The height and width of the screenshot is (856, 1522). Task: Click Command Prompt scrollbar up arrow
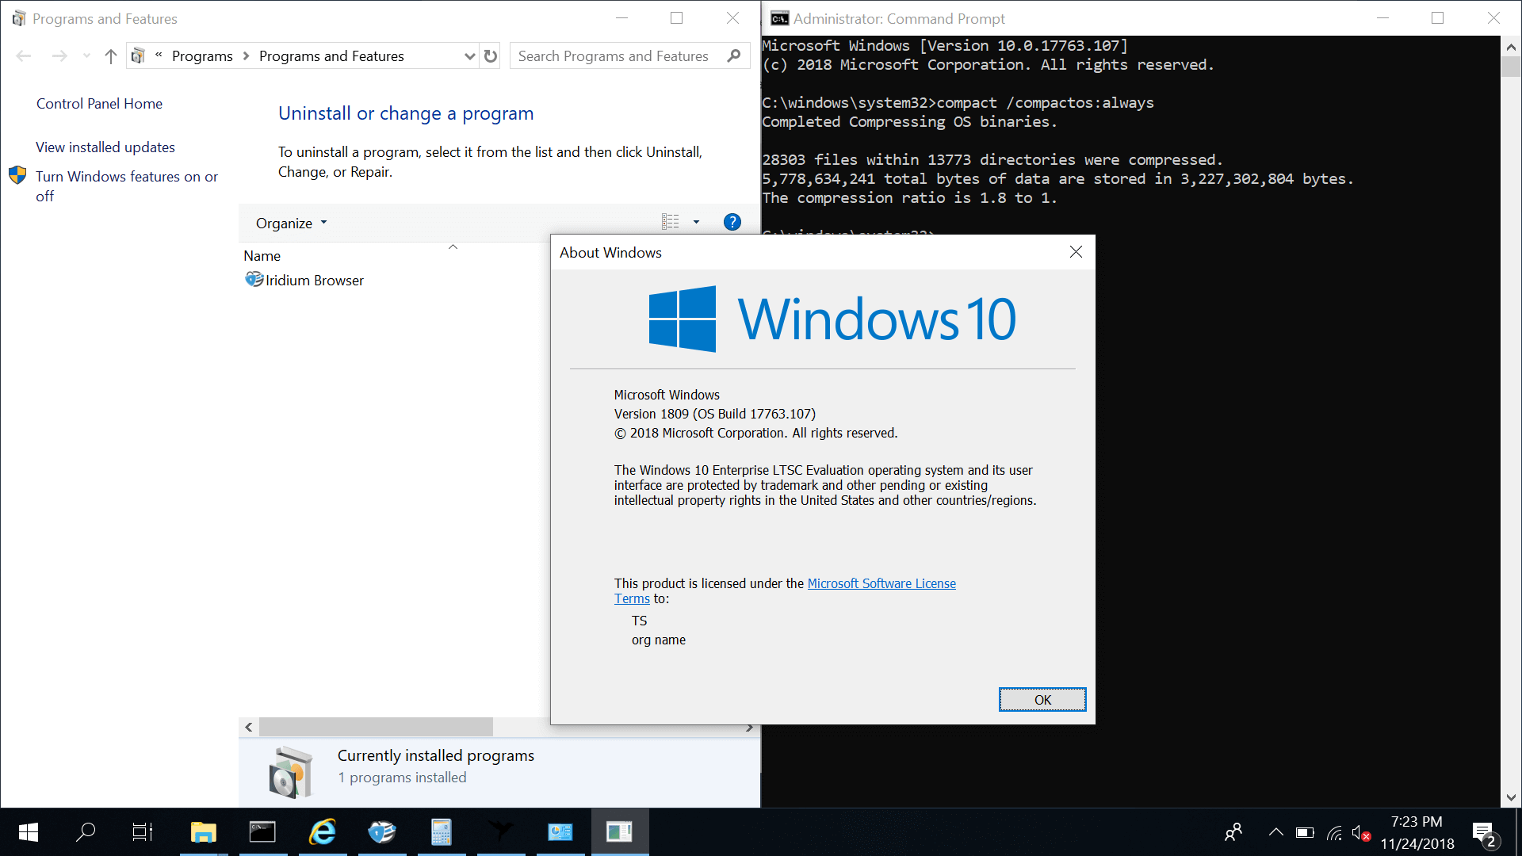(1511, 47)
